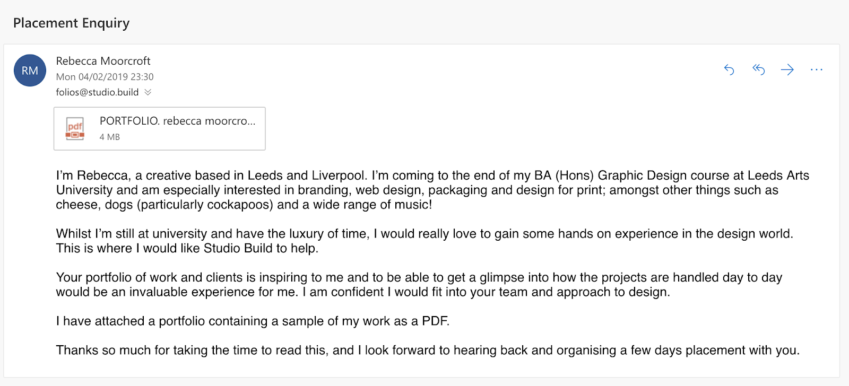The image size is (849, 386).
Task: Click the words "Studio Build" in the body
Action: point(238,248)
